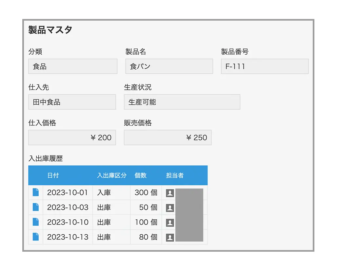
Task: Select the 仕入先 field showing 田中食品
Action: 72,102
